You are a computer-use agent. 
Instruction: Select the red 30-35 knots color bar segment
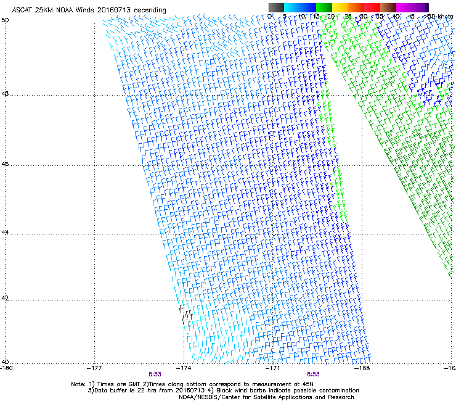click(x=372, y=7)
